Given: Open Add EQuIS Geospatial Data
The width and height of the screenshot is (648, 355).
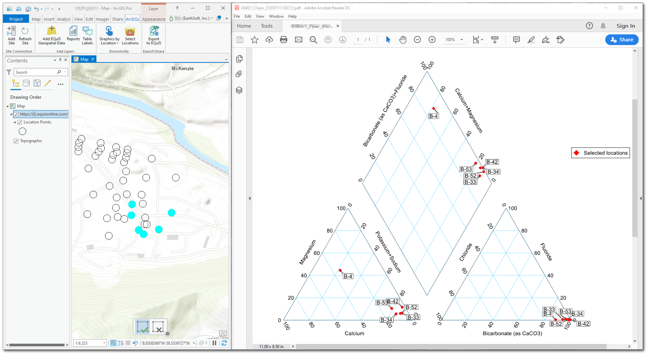Looking at the screenshot, I should [51, 35].
